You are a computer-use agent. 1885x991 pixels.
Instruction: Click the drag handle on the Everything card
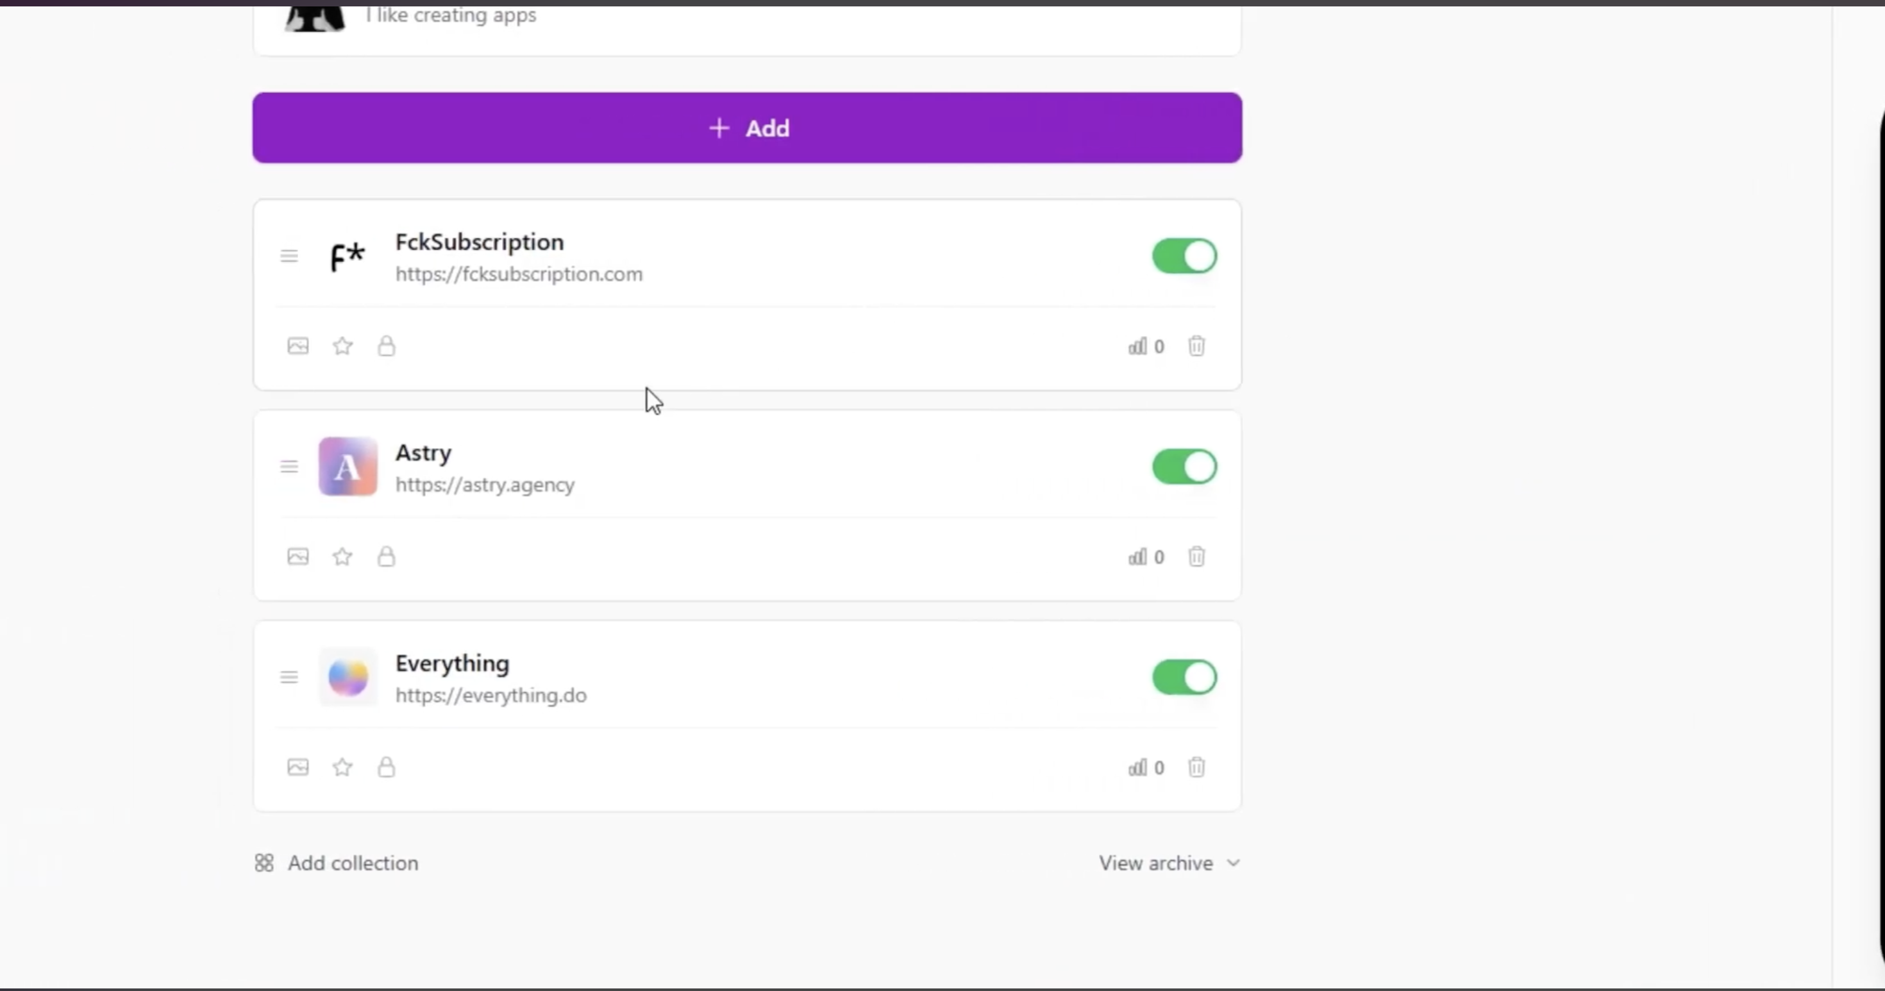(x=289, y=678)
